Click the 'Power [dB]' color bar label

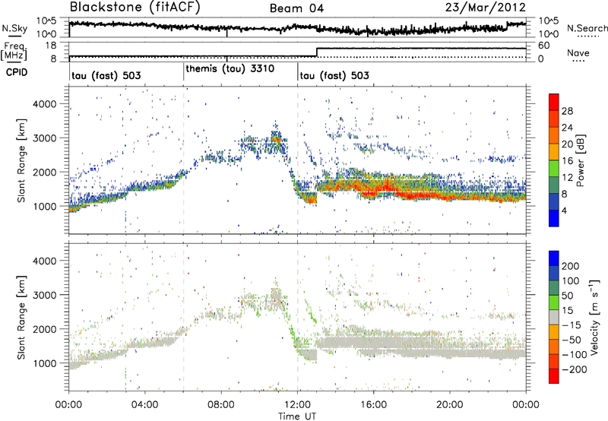click(x=580, y=160)
